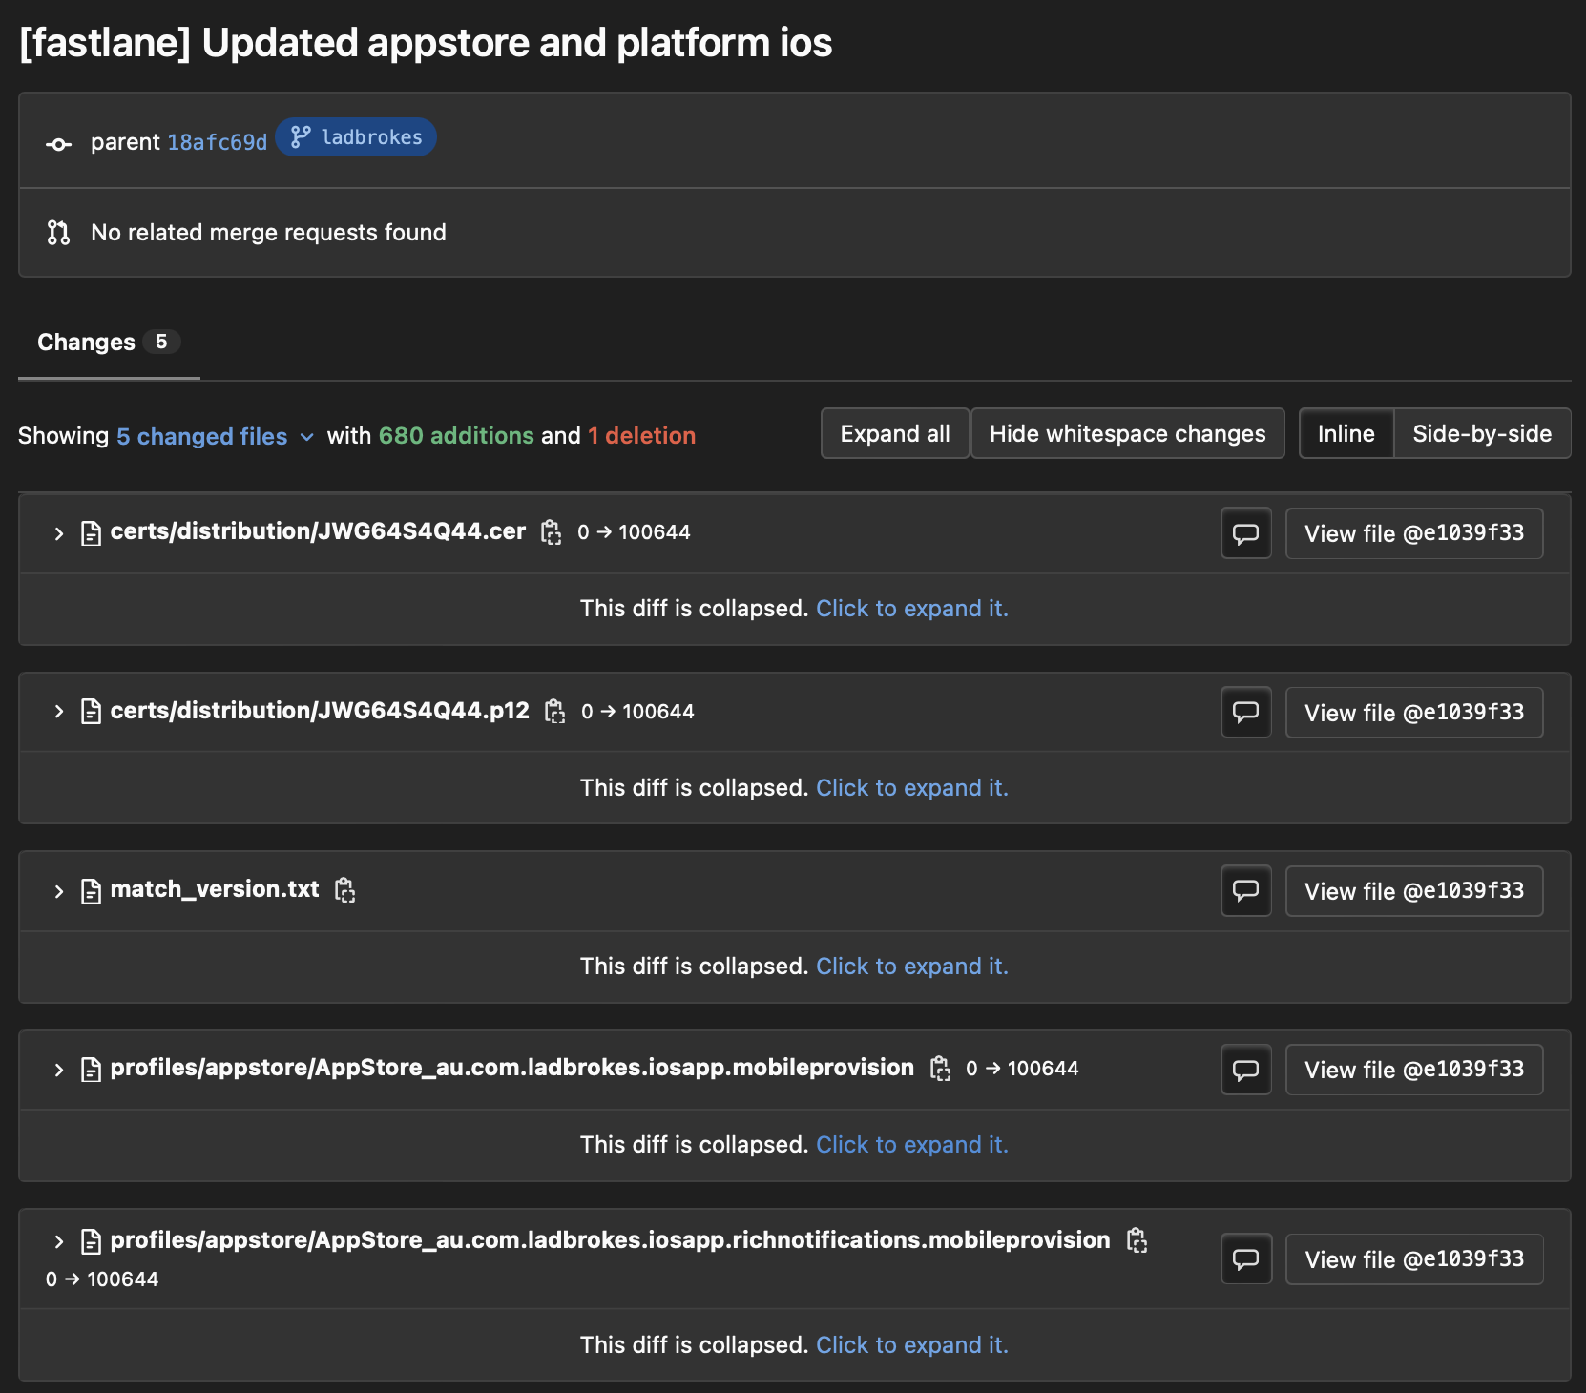Screen dimensions: 1586x1393
Task: Copy path of JWG64S4Q44.cer file
Action: click(x=552, y=532)
